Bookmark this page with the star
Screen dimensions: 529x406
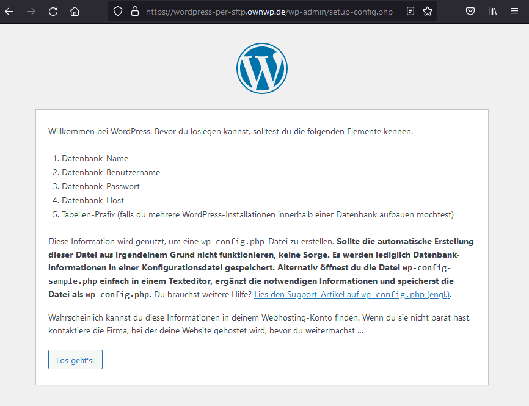coord(428,12)
